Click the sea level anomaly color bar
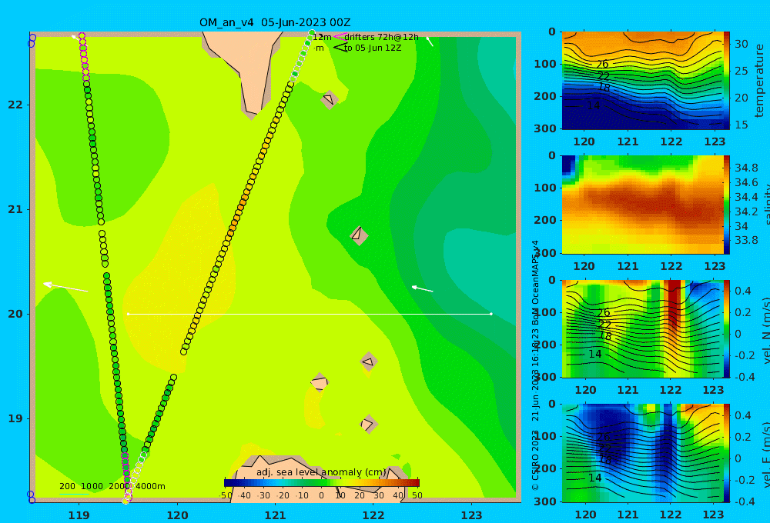Image resolution: width=770 pixels, height=523 pixels. click(322, 483)
